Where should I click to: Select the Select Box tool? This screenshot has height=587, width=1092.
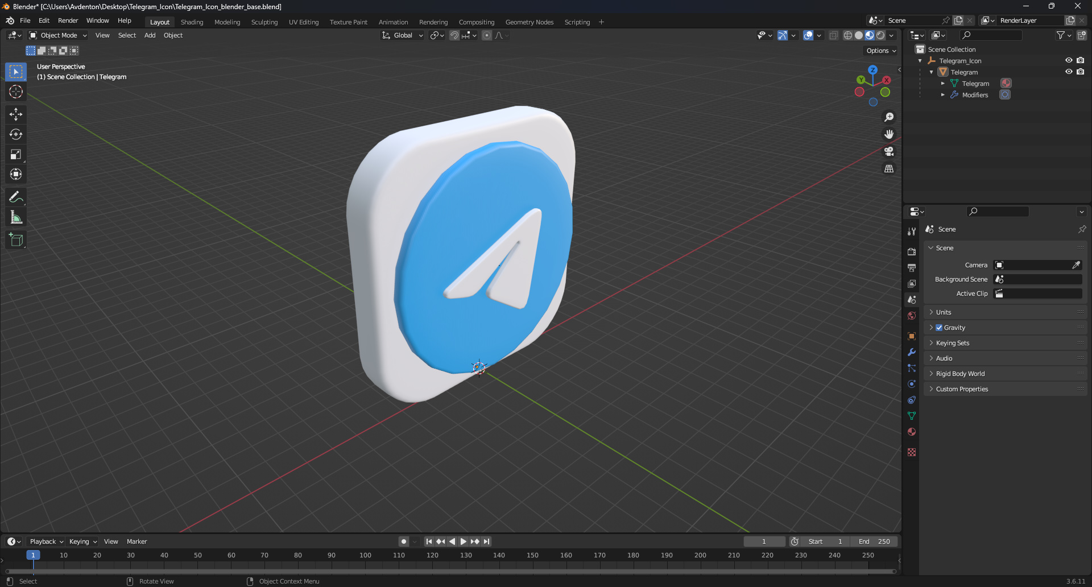point(16,72)
